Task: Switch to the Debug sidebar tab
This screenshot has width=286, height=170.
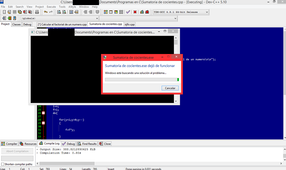Action: click(27, 24)
